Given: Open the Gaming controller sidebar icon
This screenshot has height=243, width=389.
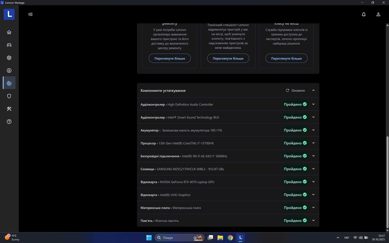Looking at the screenshot, I should click(x=9, y=45).
